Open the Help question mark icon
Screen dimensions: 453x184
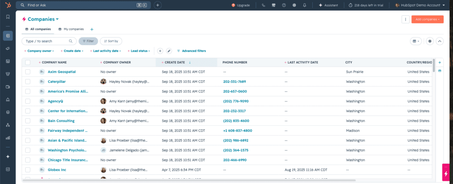click(284, 5)
